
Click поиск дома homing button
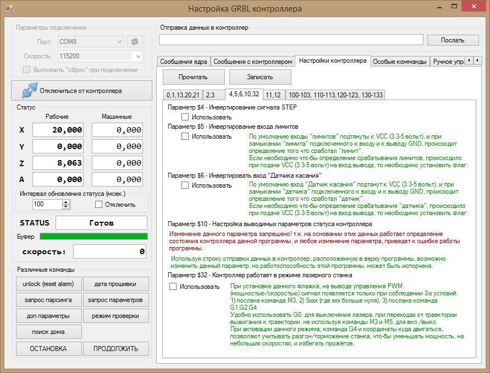[48, 332]
